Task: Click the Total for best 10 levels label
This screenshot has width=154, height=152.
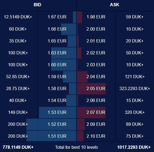Action: pos(76,147)
